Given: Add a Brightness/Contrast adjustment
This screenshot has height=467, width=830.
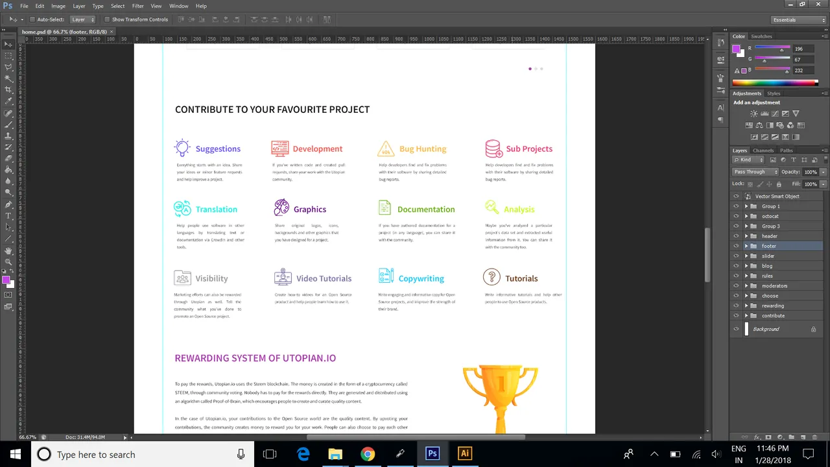Looking at the screenshot, I should pyautogui.click(x=754, y=114).
